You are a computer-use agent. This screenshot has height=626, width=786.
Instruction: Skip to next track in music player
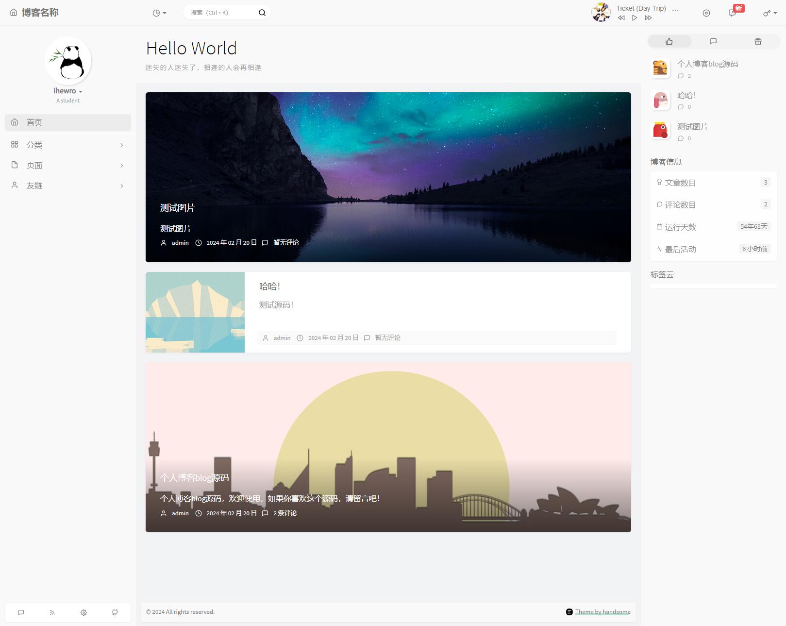648,18
